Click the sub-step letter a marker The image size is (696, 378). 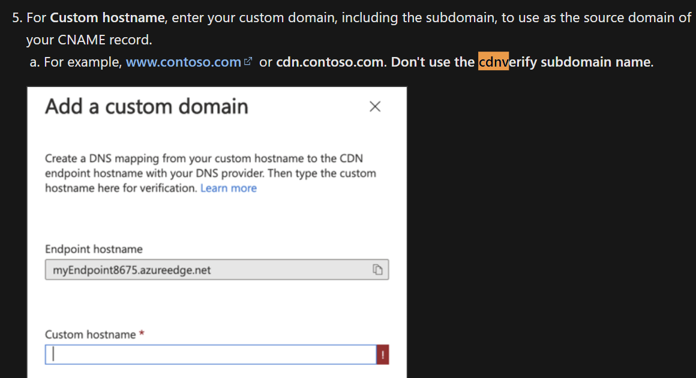33,61
